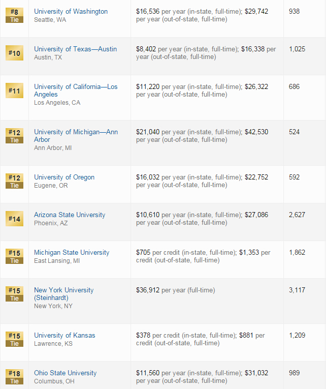Click the #10 rank badge
This screenshot has width=326, height=389.
coord(14,53)
